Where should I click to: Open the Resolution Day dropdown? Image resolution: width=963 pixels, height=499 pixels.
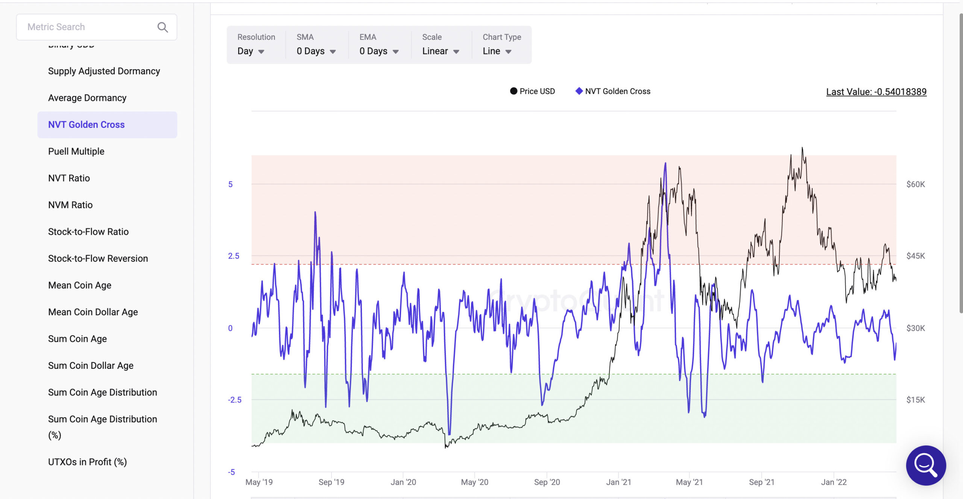(x=251, y=51)
